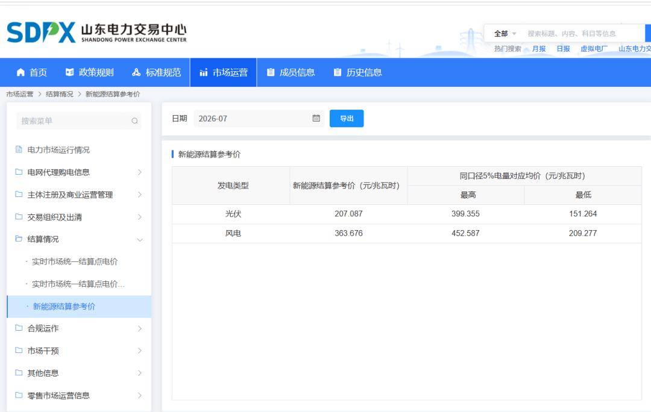Screen dimensions: 651x412
Task: Click the 虚拟电厂 hot search link
Action: tap(594, 49)
